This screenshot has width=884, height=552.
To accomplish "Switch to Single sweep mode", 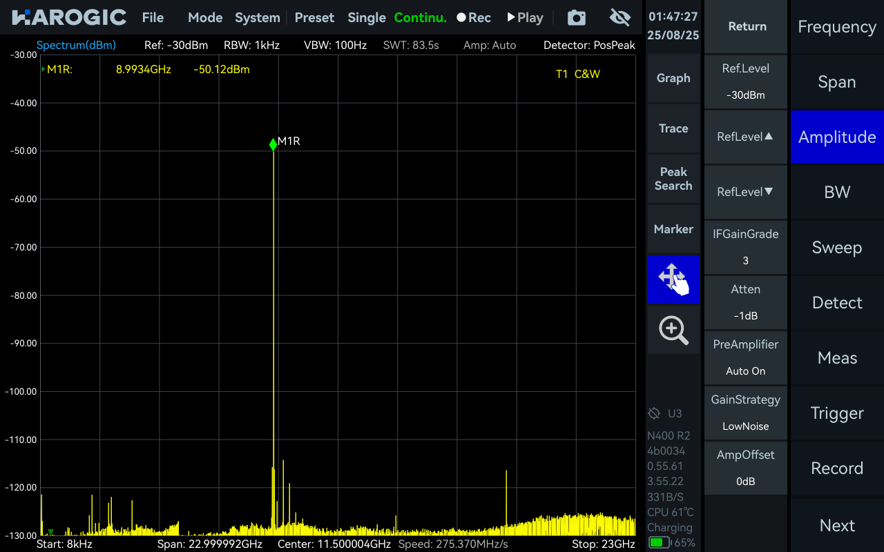I will click(366, 18).
